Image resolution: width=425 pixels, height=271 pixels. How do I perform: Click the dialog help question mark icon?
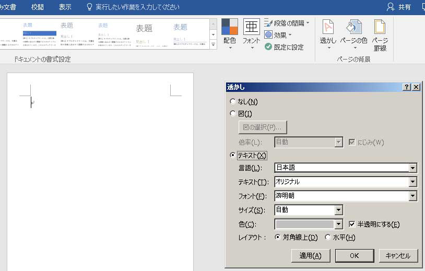point(407,87)
